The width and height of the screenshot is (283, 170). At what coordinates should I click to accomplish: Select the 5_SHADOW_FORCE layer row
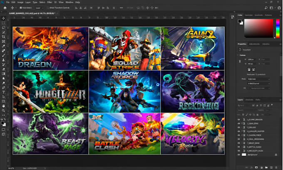pyautogui.click(x=259, y=135)
